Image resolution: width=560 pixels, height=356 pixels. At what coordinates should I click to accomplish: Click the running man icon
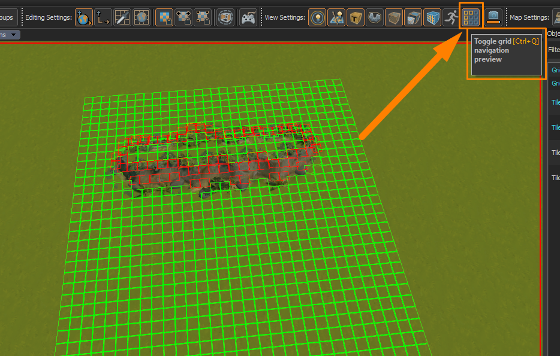(451, 18)
